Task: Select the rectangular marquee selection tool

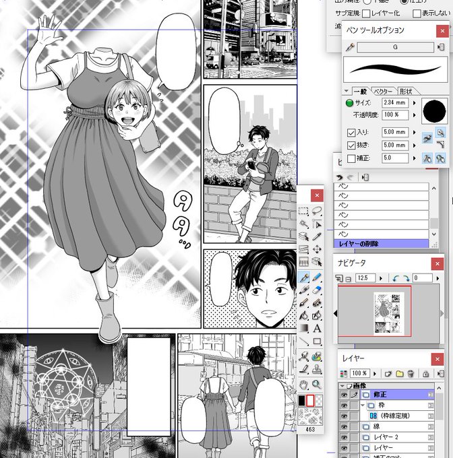Action: pyautogui.click(x=303, y=211)
